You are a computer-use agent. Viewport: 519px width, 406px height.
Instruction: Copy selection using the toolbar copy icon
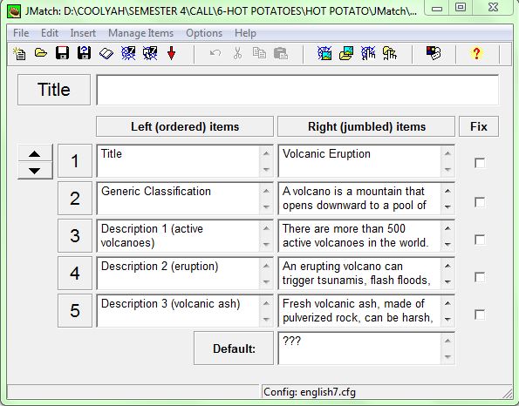(259, 53)
